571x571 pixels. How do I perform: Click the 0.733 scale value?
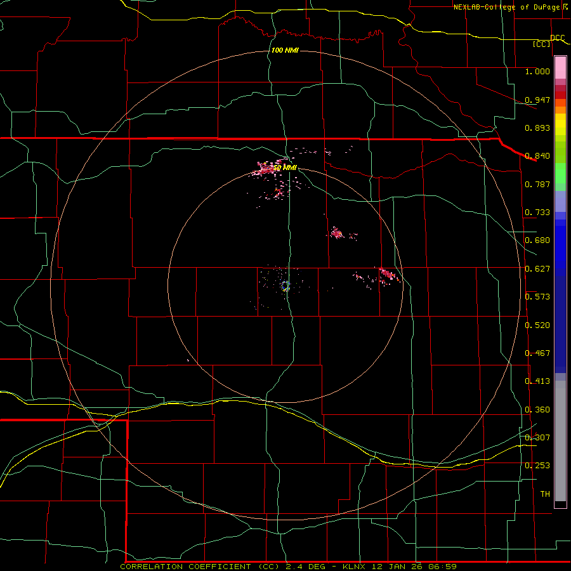(x=537, y=213)
